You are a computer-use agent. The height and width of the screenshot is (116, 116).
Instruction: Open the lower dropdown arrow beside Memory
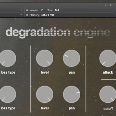(x=21, y=15)
